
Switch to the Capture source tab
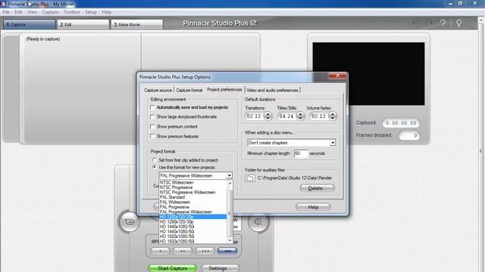[x=158, y=91]
